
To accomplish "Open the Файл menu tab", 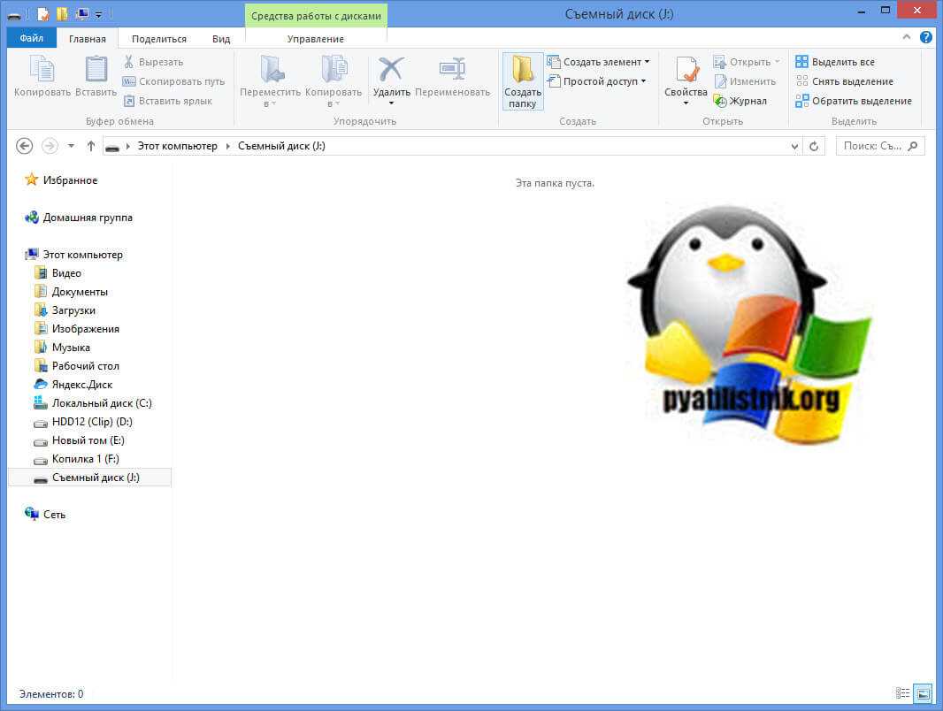I will point(31,39).
